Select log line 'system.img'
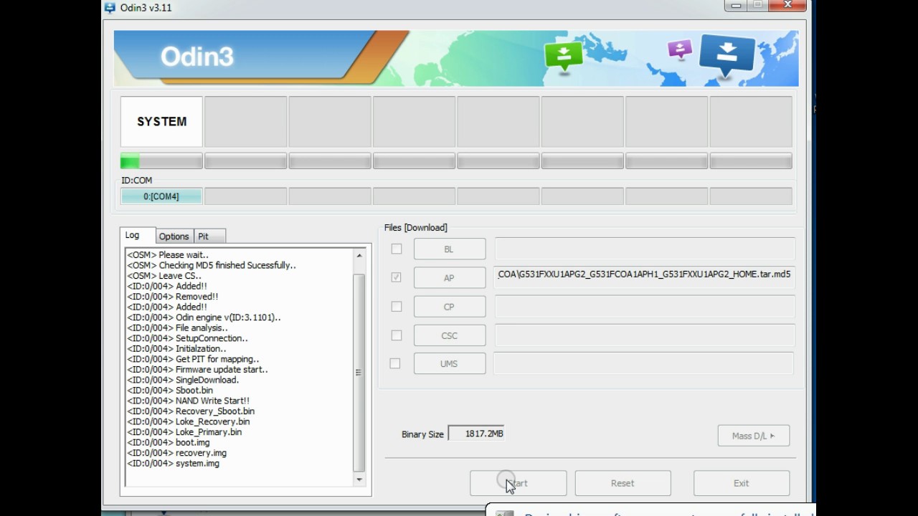 [173, 463]
